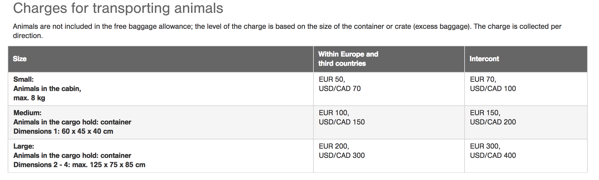Viewport: 599px width, 180px height.
Task: Click the "EUR 300," Intercont price
Action: coord(485,146)
